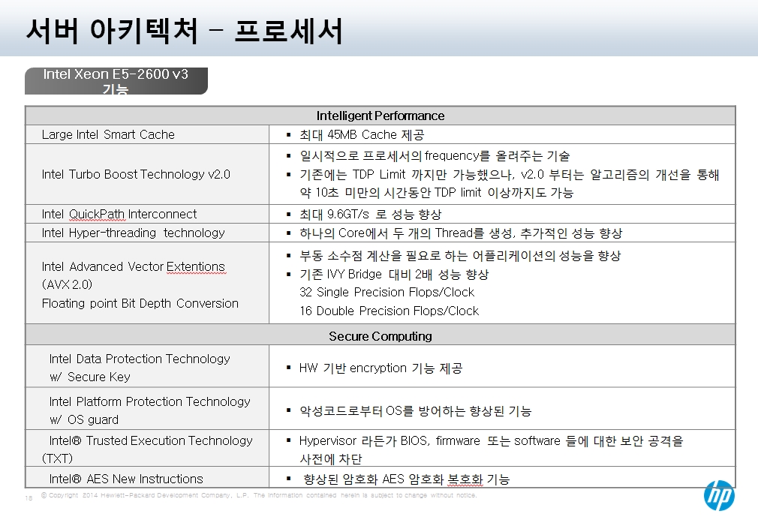Click the slide title "서버 아키텍처 – 프로세서"

coord(184,31)
